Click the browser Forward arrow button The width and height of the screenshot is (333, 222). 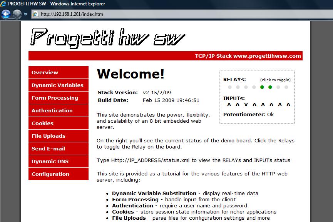coord(17,14)
